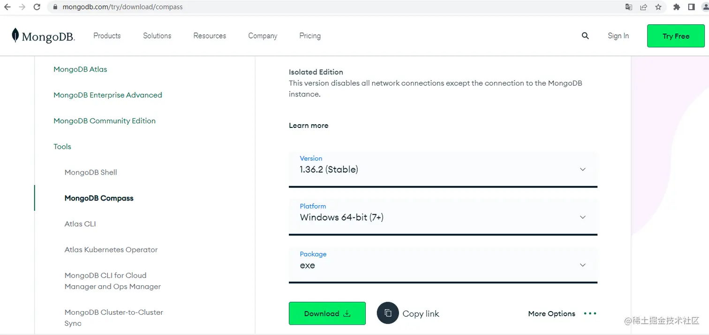Click the Sign In link
The image size is (709, 335).
618,36
